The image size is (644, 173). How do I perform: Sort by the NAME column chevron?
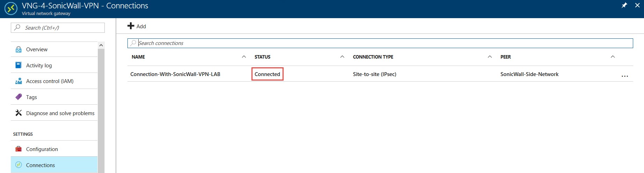(244, 57)
